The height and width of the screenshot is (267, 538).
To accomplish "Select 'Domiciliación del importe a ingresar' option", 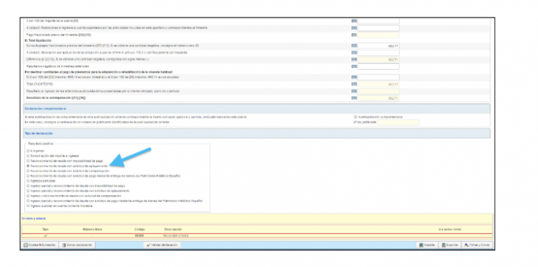I will tap(28, 155).
